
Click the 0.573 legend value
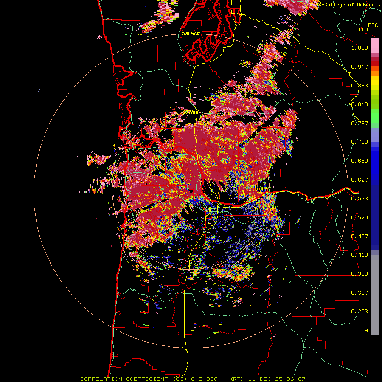point(360,199)
